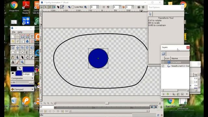Image resolution: width=208 pixels, height=117 pixels.
Task: Toggle vertex ducks display button
Action: click(x=45, y=7)
